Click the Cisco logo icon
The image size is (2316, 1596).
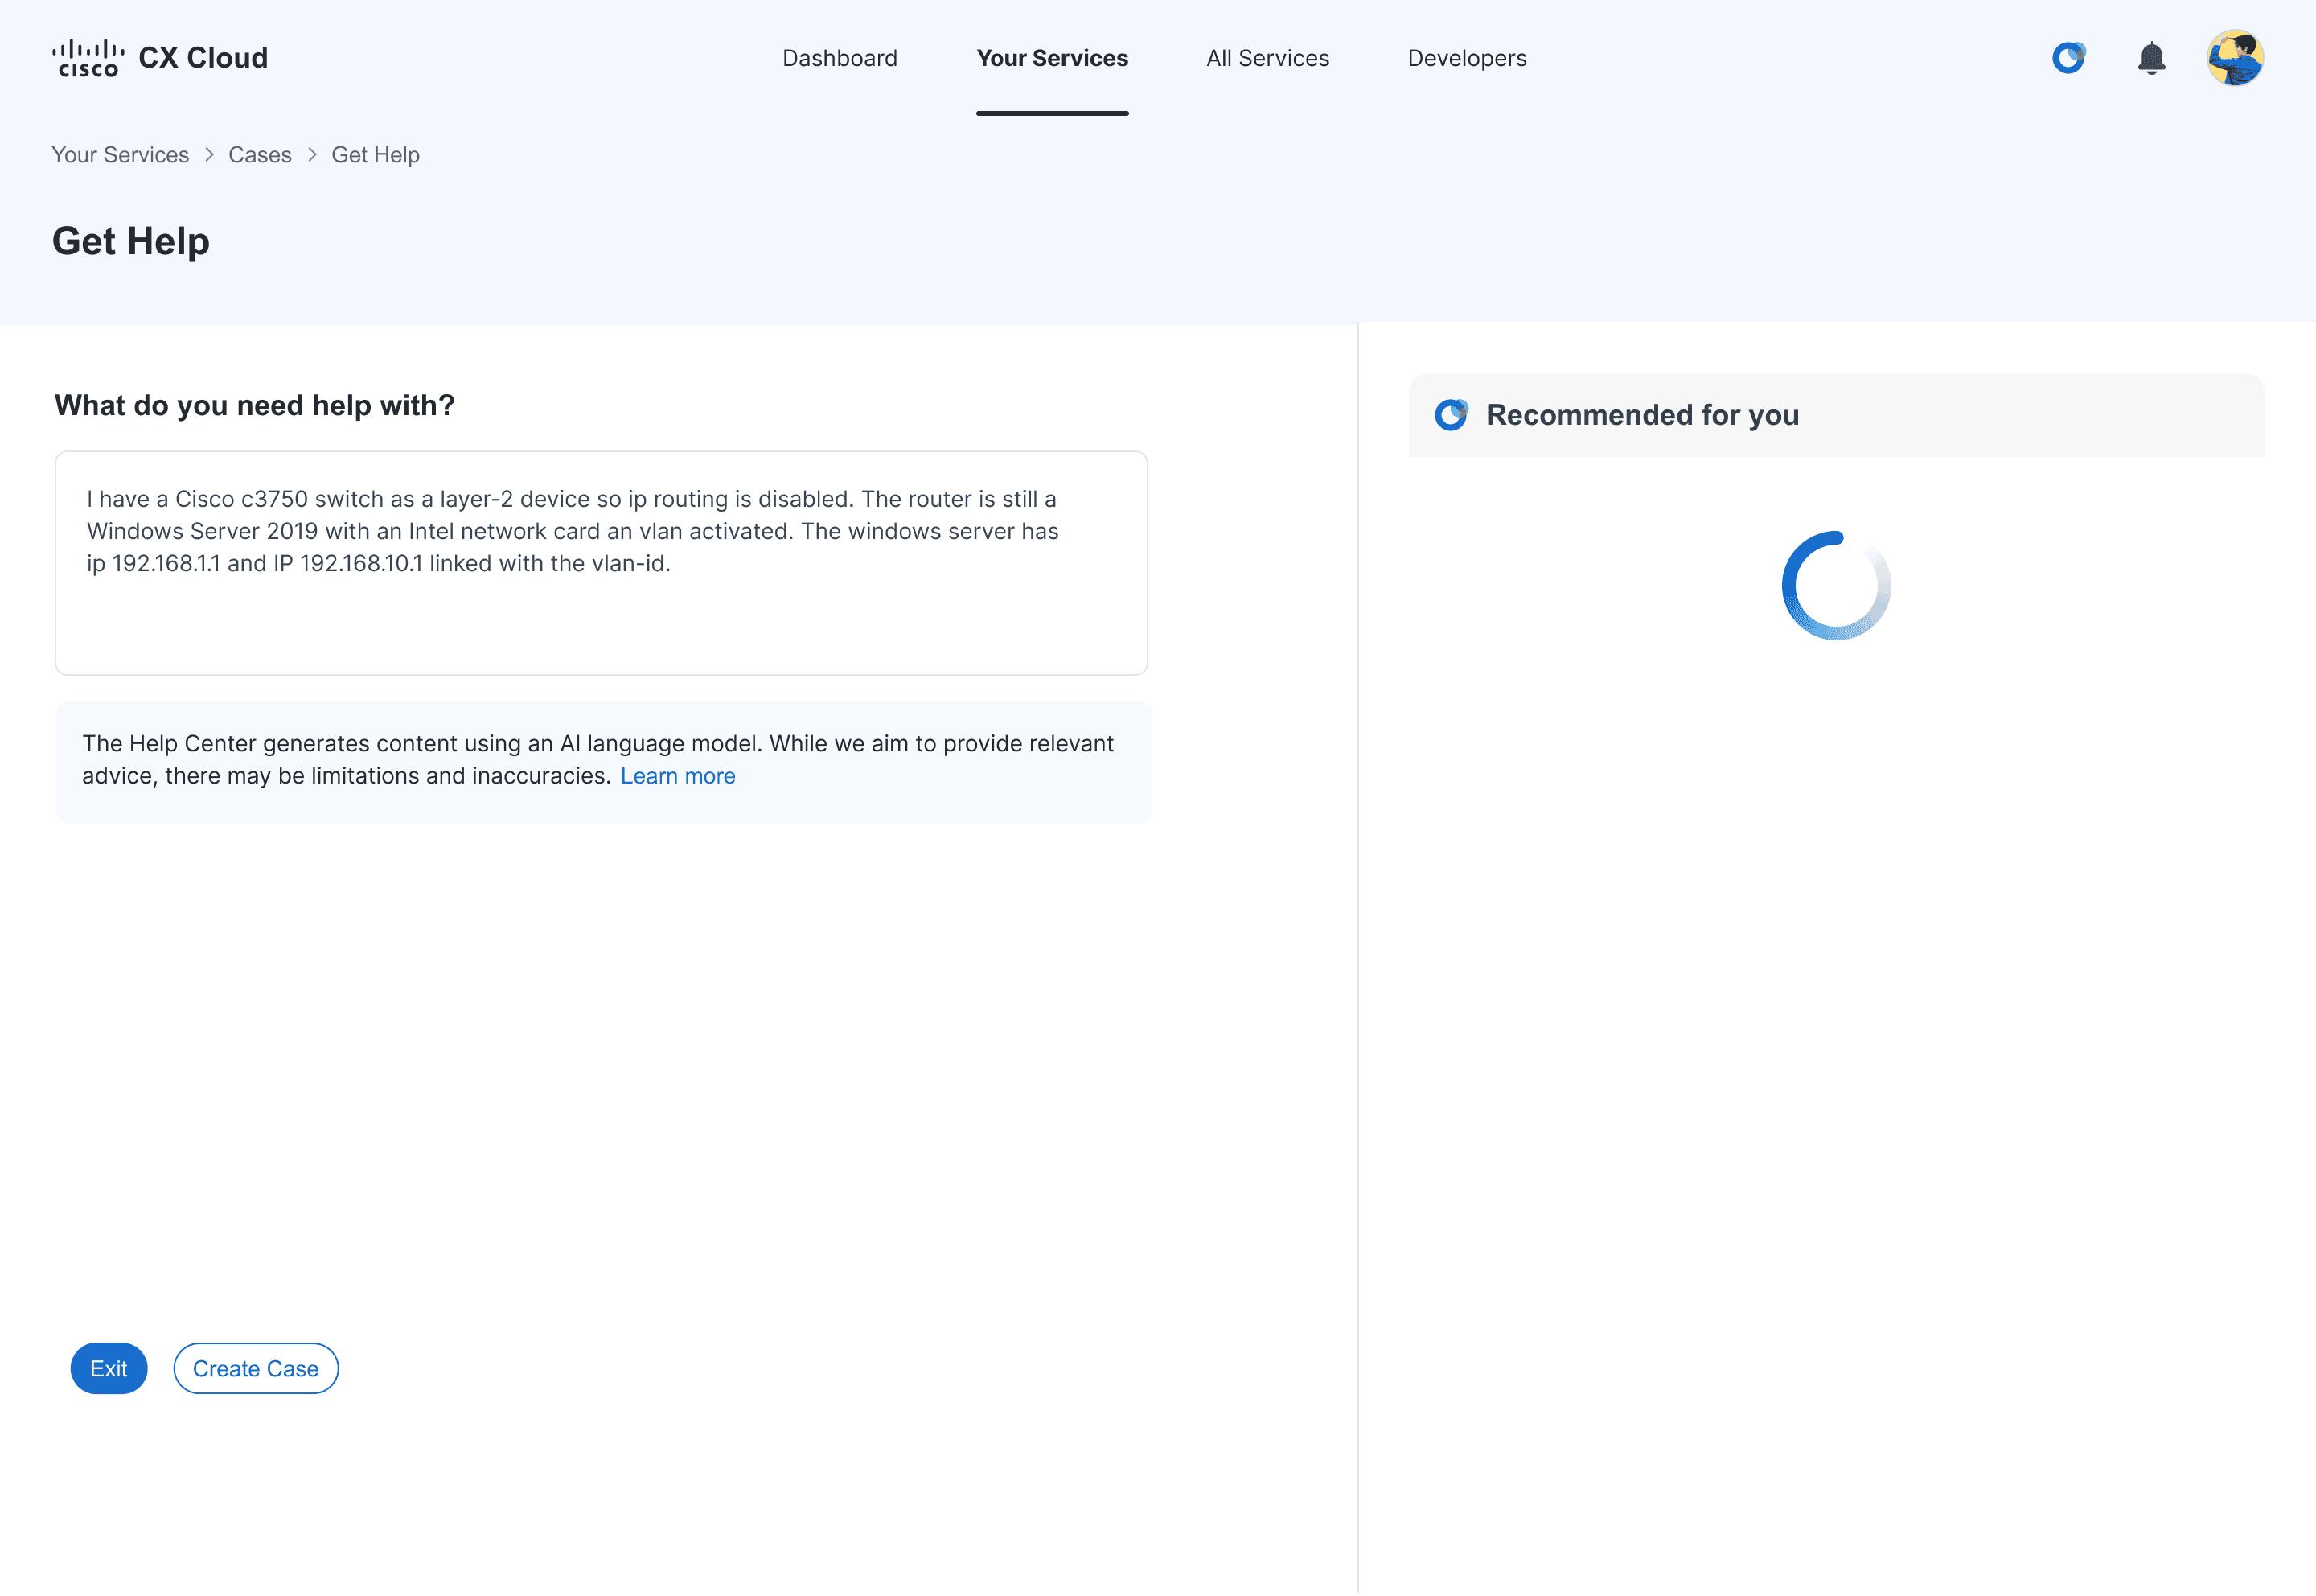(x=88, y=58)
